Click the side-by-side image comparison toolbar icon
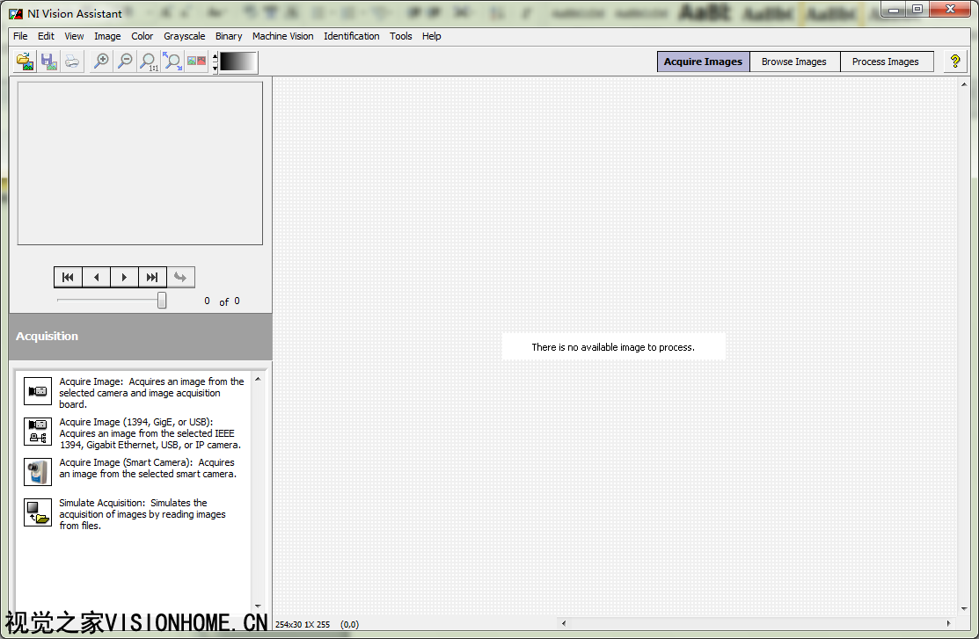The width and height of the screenshot is (979, 639). [196, 62]
